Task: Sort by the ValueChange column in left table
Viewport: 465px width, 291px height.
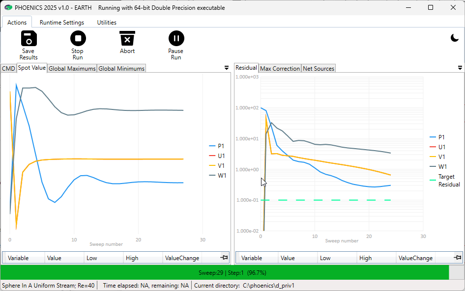Action: click(x=182, y=258)
